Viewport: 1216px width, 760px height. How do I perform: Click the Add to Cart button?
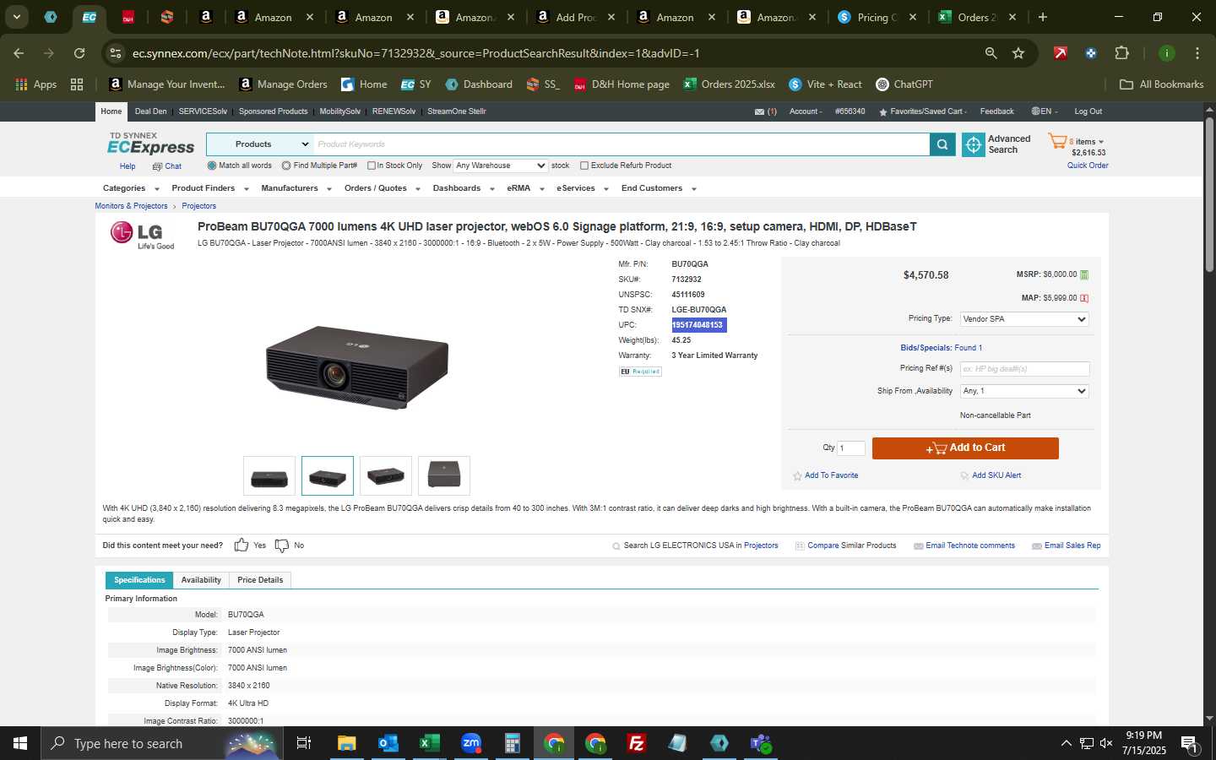click(965, 448)
